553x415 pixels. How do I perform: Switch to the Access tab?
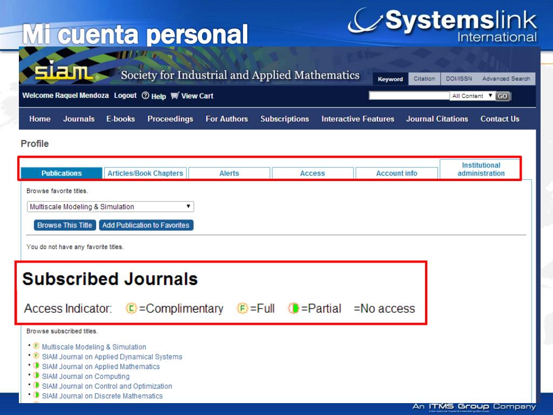(x=313, y=173)
